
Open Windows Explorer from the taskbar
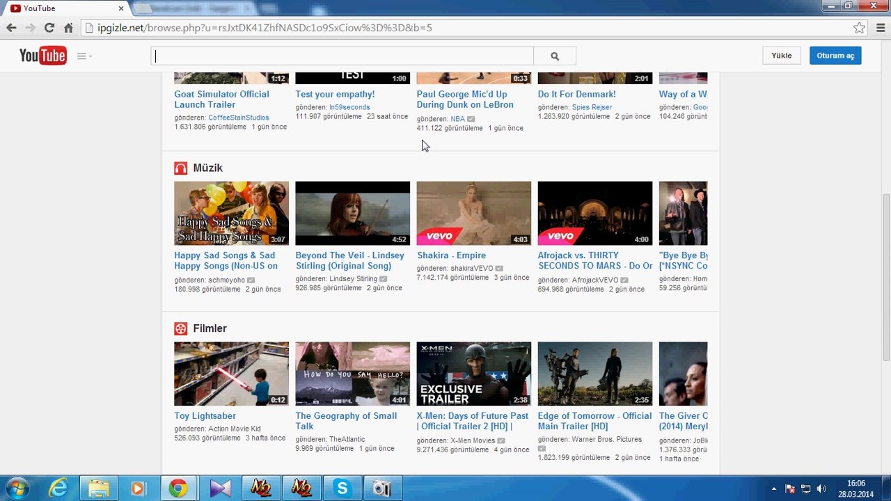98,488
